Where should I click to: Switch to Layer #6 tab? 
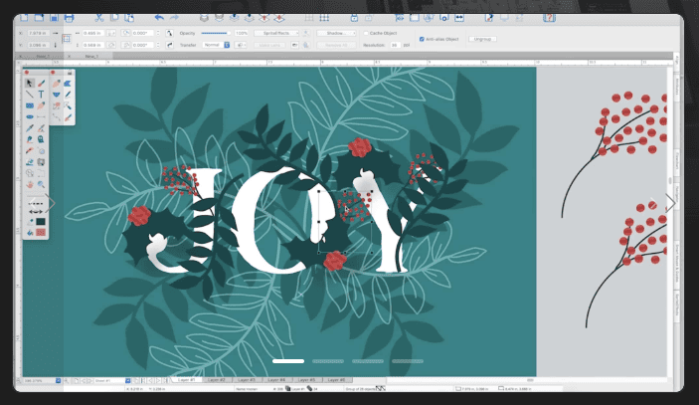336,380
